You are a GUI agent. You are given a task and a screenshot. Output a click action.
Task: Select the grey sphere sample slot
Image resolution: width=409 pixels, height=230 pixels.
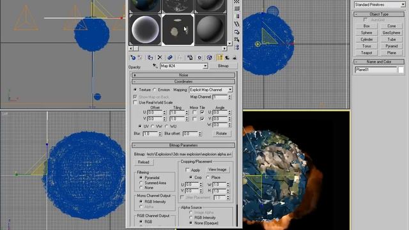coord(210,30)
